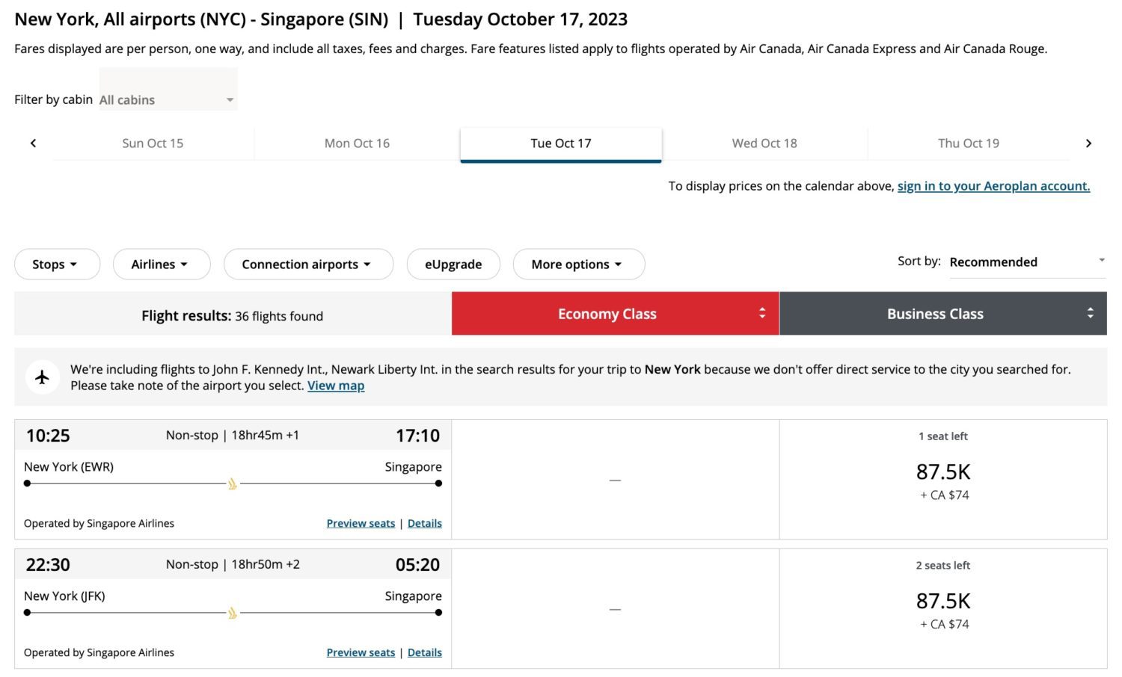Open the Stops filter dropdown
Image resolution: width=1122 pixels, height=677 pixels.
point(57,264)
